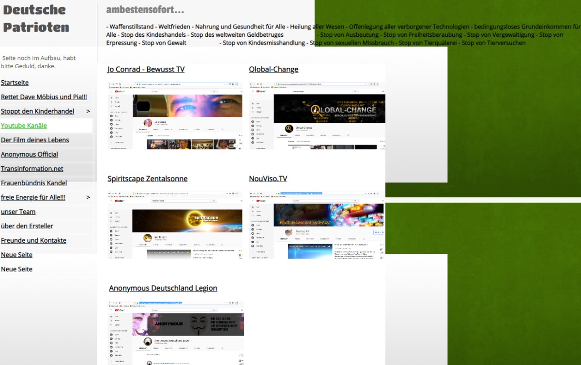Open the Qlobal-Change channel screenshot thumbnail
The image size is (581, 365).
coord(317,115)
